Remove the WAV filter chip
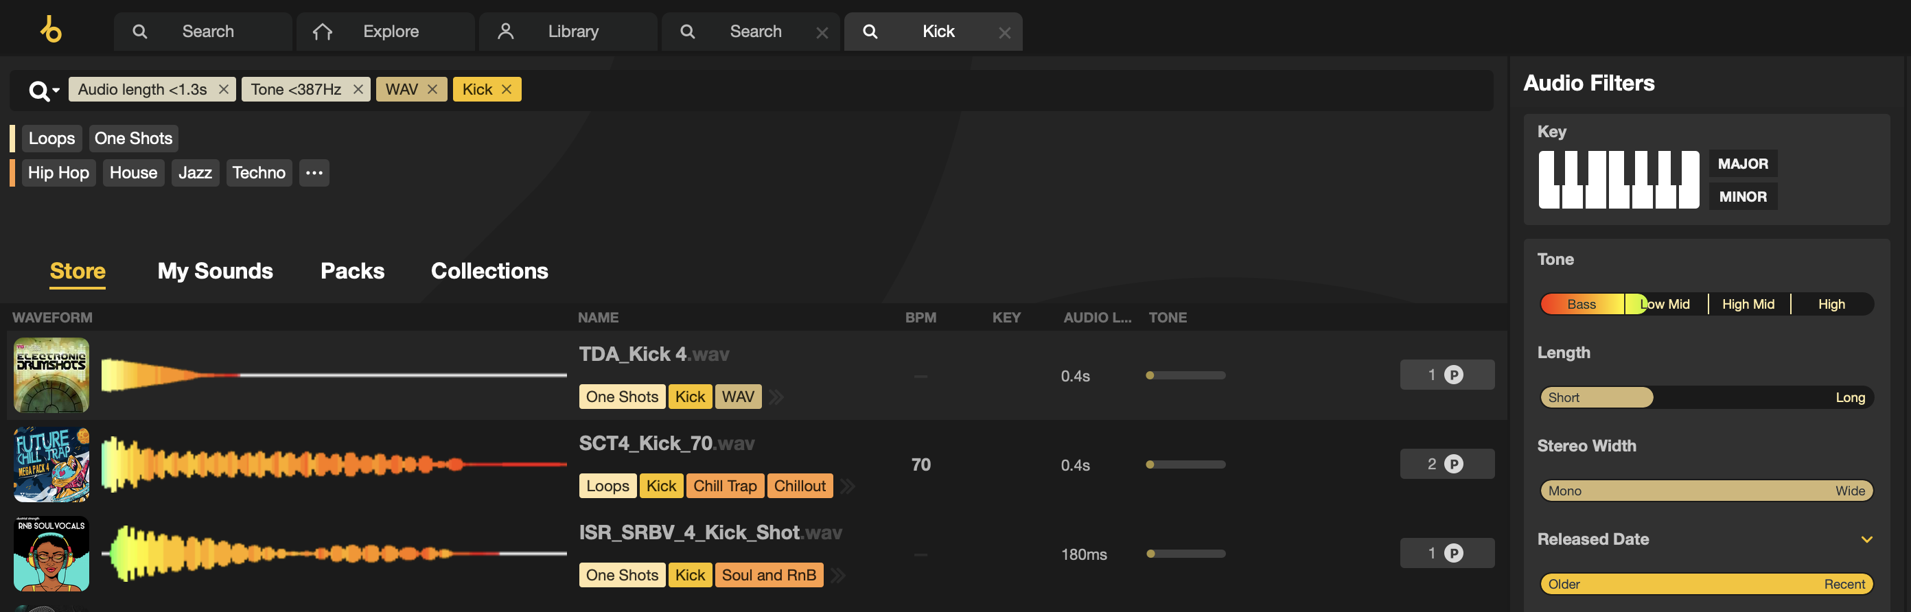 pos(432,89)
